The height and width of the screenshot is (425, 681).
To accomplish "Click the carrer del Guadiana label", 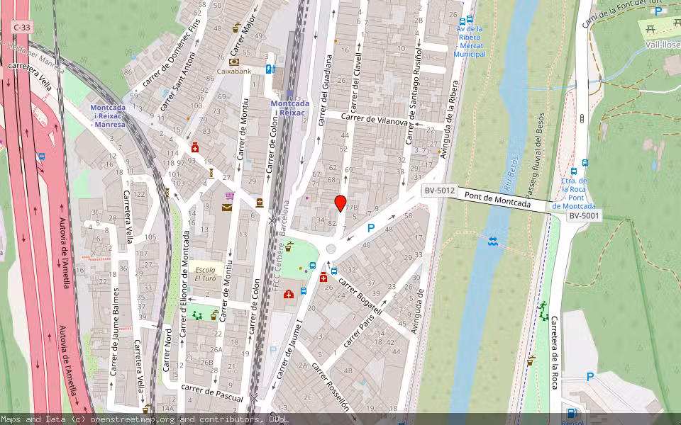I will click(325, 90).
